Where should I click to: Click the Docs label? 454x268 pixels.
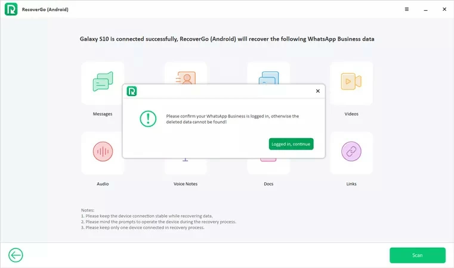(x=268, y=184)
